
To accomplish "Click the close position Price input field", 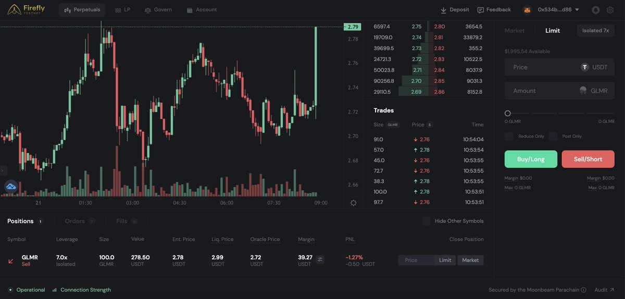I will pos(417,260).
